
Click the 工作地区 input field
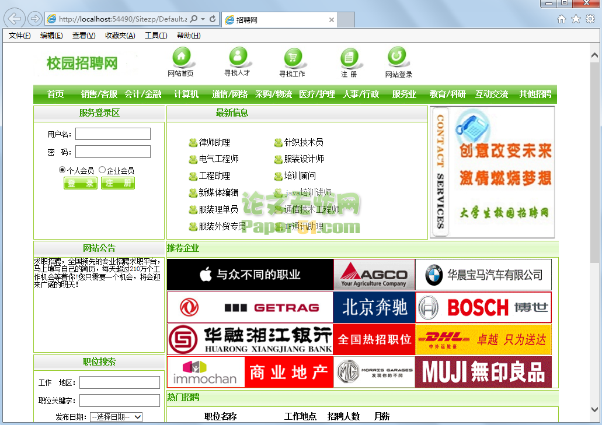coord(120,382)
